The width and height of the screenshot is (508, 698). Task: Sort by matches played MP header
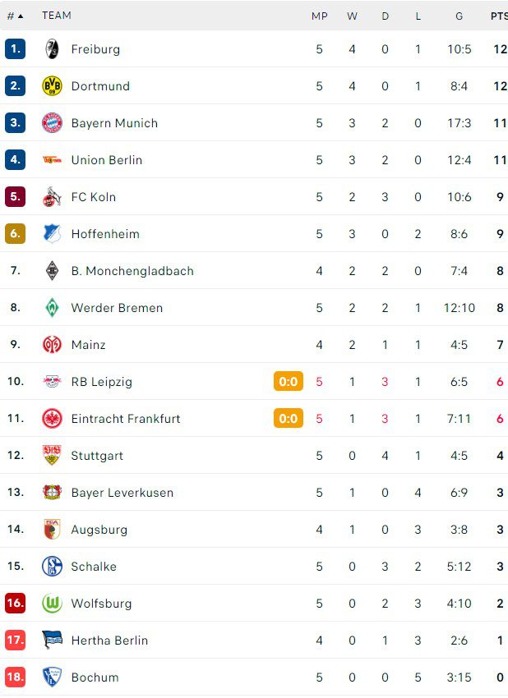320,16
